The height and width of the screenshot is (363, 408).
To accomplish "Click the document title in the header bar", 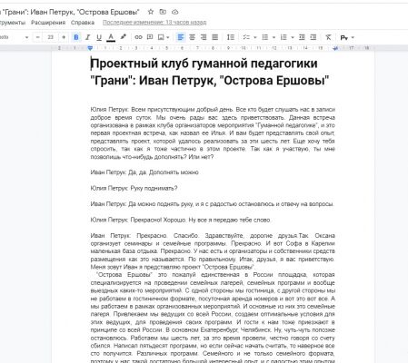I will tap(70, 12).
